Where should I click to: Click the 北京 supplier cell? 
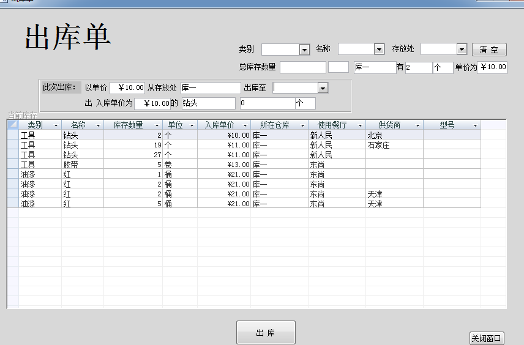394,135
